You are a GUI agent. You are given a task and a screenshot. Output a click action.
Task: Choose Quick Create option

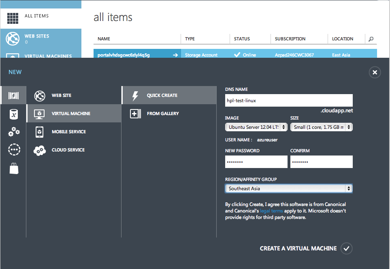(169, 95)
